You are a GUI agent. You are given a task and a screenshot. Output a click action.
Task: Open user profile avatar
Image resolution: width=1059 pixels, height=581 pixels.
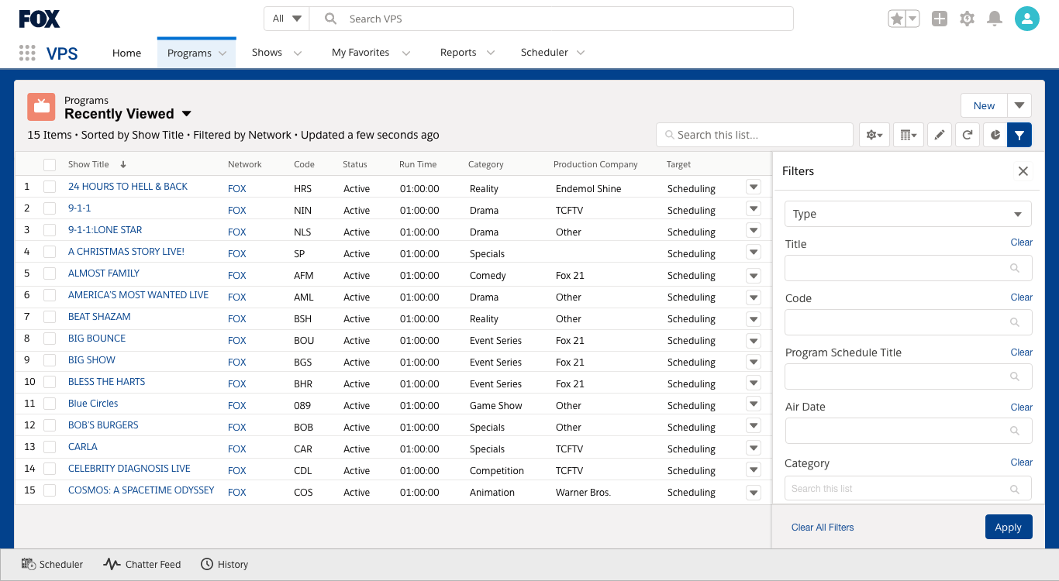point(1027,19)
